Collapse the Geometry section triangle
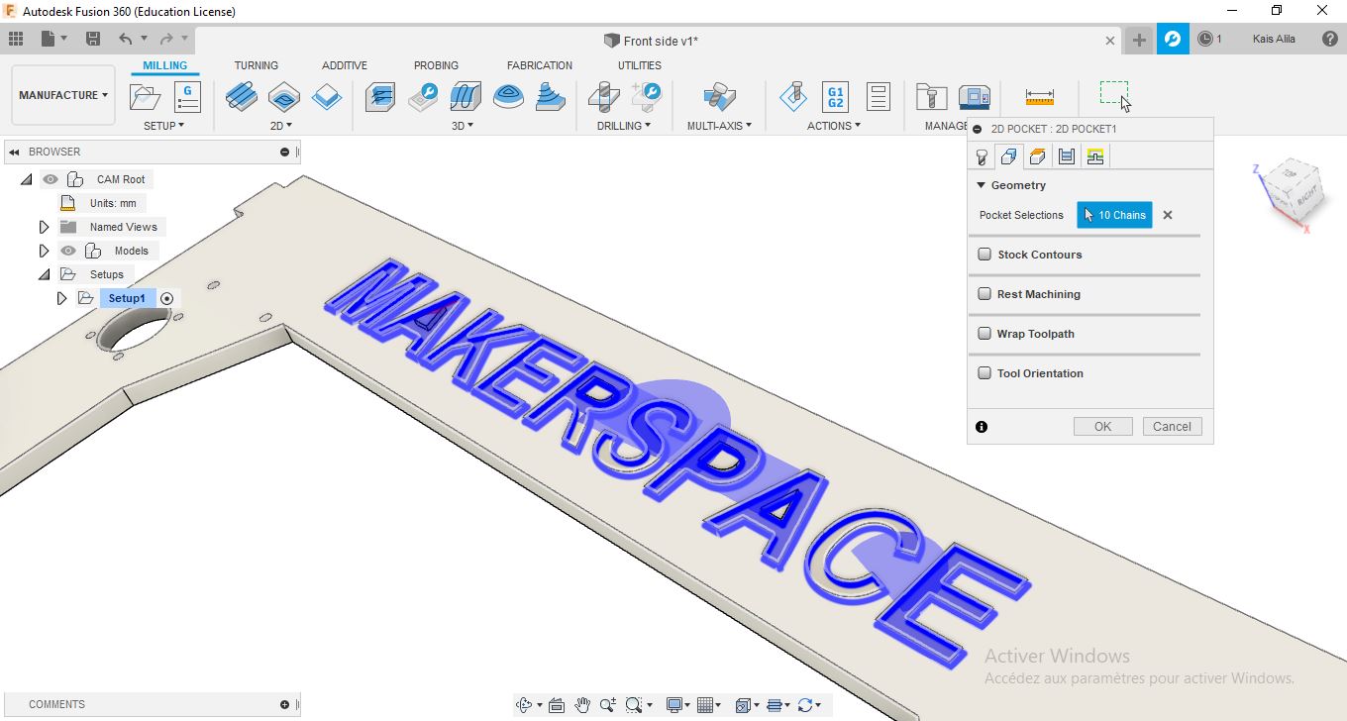 [x=982, y=185]
